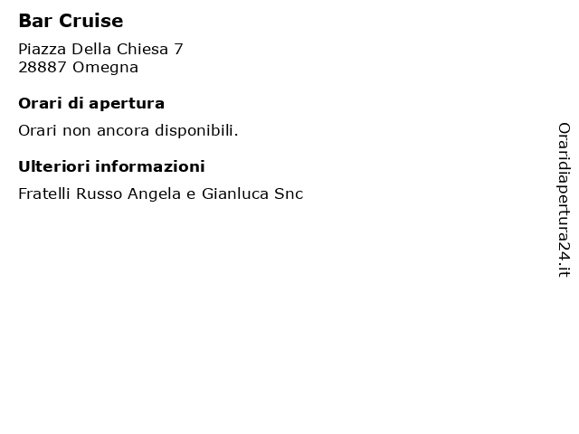Click the city name Omegna
Image resolution: width=579 pixels, height=434 pixels.
point(105,68)
